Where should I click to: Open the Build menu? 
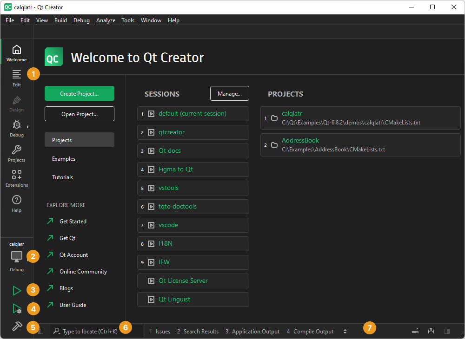pyautogui.click(x=60, y=20)
